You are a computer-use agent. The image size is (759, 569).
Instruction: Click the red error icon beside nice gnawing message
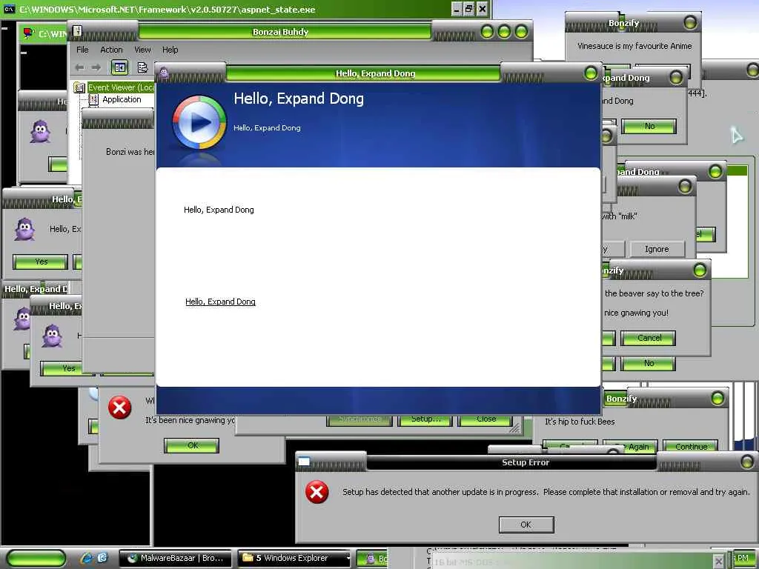(x=119, y=407)
